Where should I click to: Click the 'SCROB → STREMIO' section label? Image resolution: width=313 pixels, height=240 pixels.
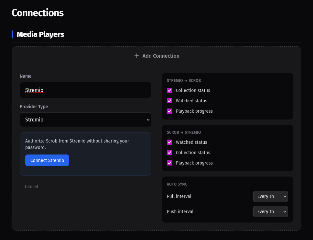pyautogui.click(x=184, y=132)
